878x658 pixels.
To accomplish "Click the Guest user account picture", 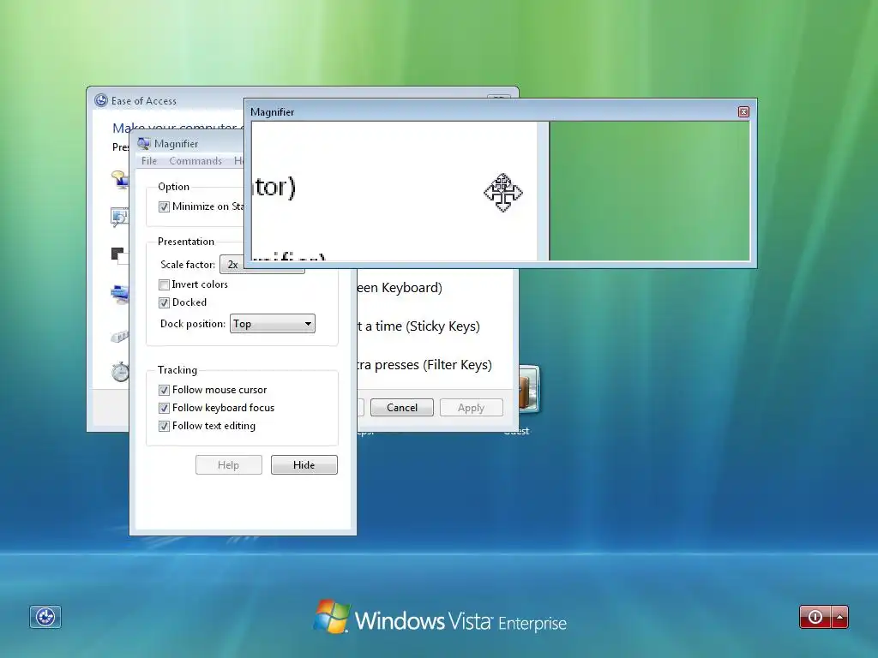I will tap(528, 388).
